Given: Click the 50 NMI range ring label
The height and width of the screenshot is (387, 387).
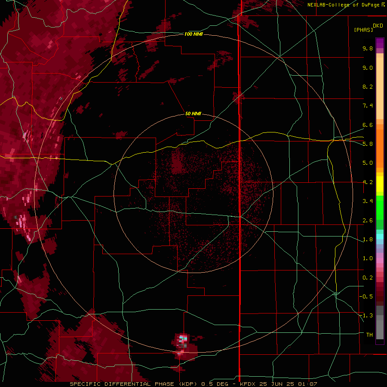Looking at the screenshot, I should click(193, 114).
